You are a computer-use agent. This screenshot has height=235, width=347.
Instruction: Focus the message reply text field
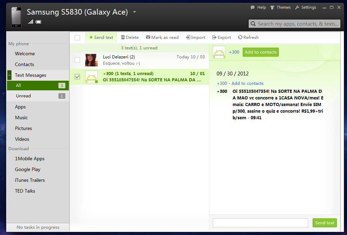point(260,223)
